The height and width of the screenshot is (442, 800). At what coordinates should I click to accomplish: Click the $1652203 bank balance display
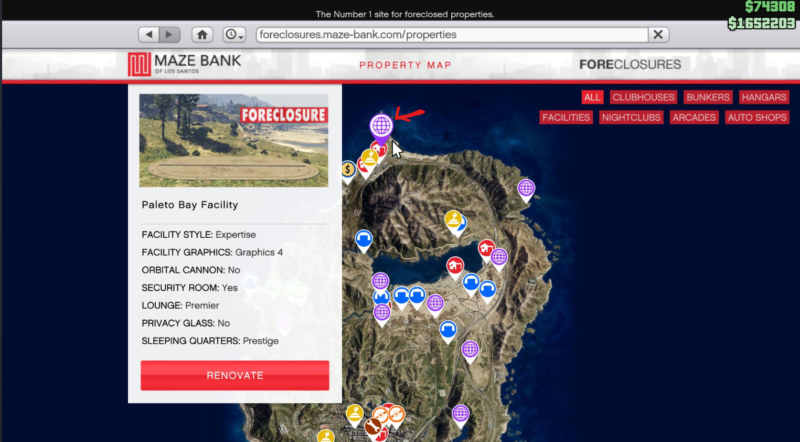[762, 23]
